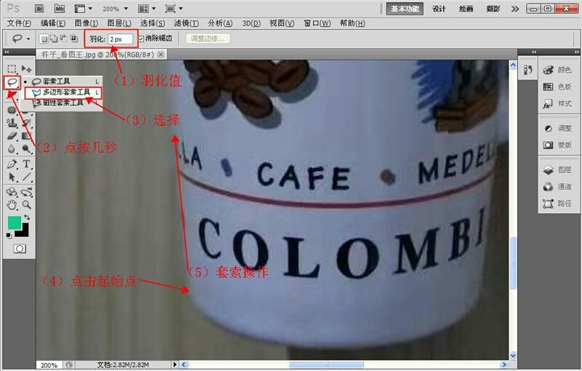Image resolution: width=582 pixels, height=371 pixels.
Task: Open the 图层 (Layers) panel
Action: pyautogui.click(x=557, y=170)
